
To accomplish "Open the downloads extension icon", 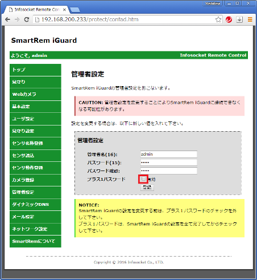I will [x=239, y=19].
